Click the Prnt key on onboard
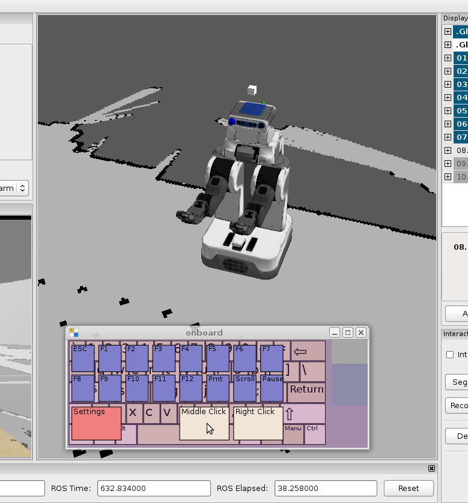 tap(217, 388)
